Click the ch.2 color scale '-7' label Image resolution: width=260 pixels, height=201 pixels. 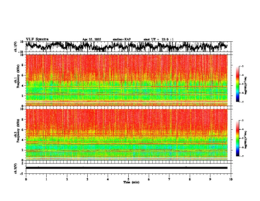[x=242, y=156]
